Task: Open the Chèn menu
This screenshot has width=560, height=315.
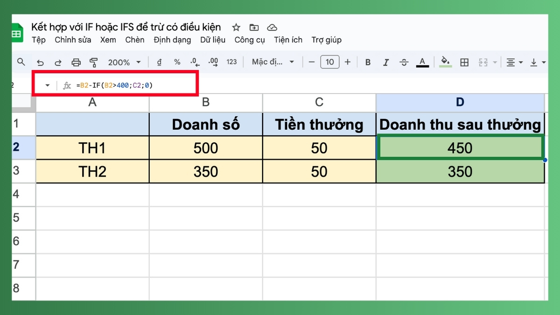Action: click(134, 40)
